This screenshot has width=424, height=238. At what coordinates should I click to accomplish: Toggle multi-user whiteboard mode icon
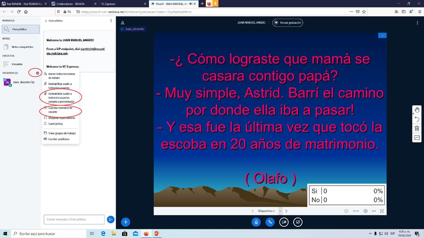click(x=417, y=138)
